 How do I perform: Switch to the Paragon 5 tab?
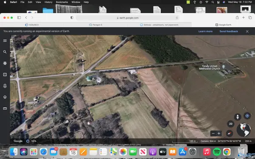(x=95, y=25)
